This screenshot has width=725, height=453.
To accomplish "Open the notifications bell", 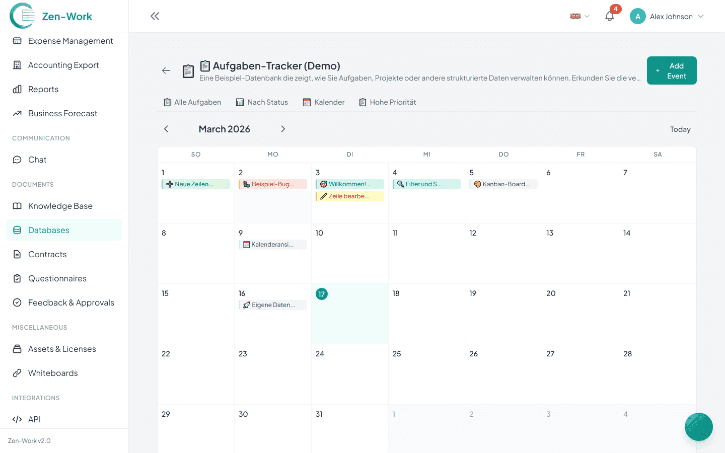I will coord(610,16).
